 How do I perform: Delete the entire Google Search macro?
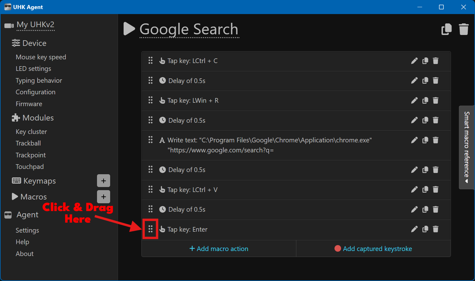pyautogui.click(x=463, y=29)
